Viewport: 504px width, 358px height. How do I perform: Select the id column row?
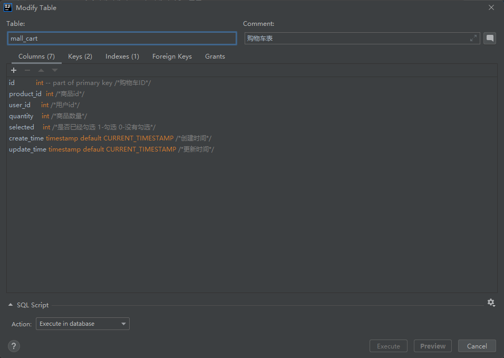pyautogui.click(x=251, y=83)
